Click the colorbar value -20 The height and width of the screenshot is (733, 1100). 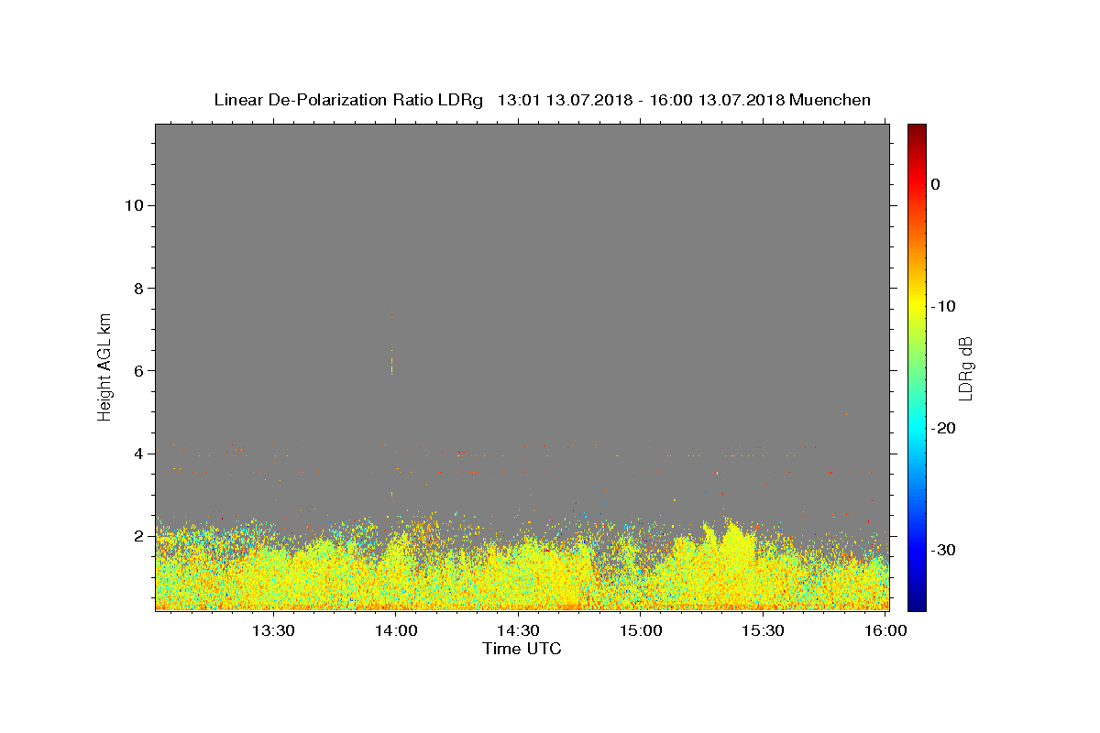[x=943, y=428]
